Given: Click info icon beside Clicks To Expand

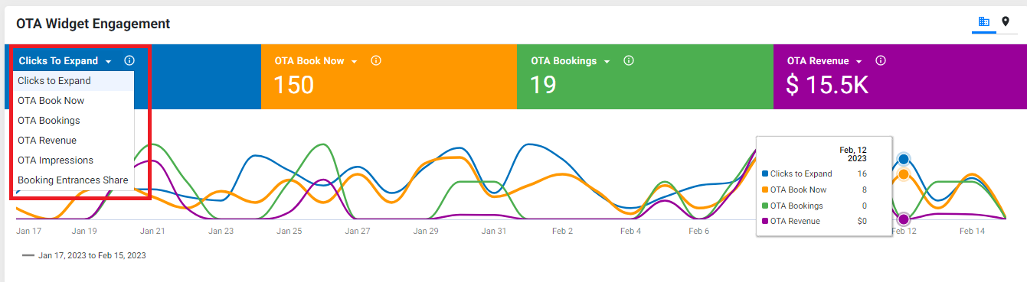Looking at the screenshot, I should pyautogui.click(x=129, y=60).
